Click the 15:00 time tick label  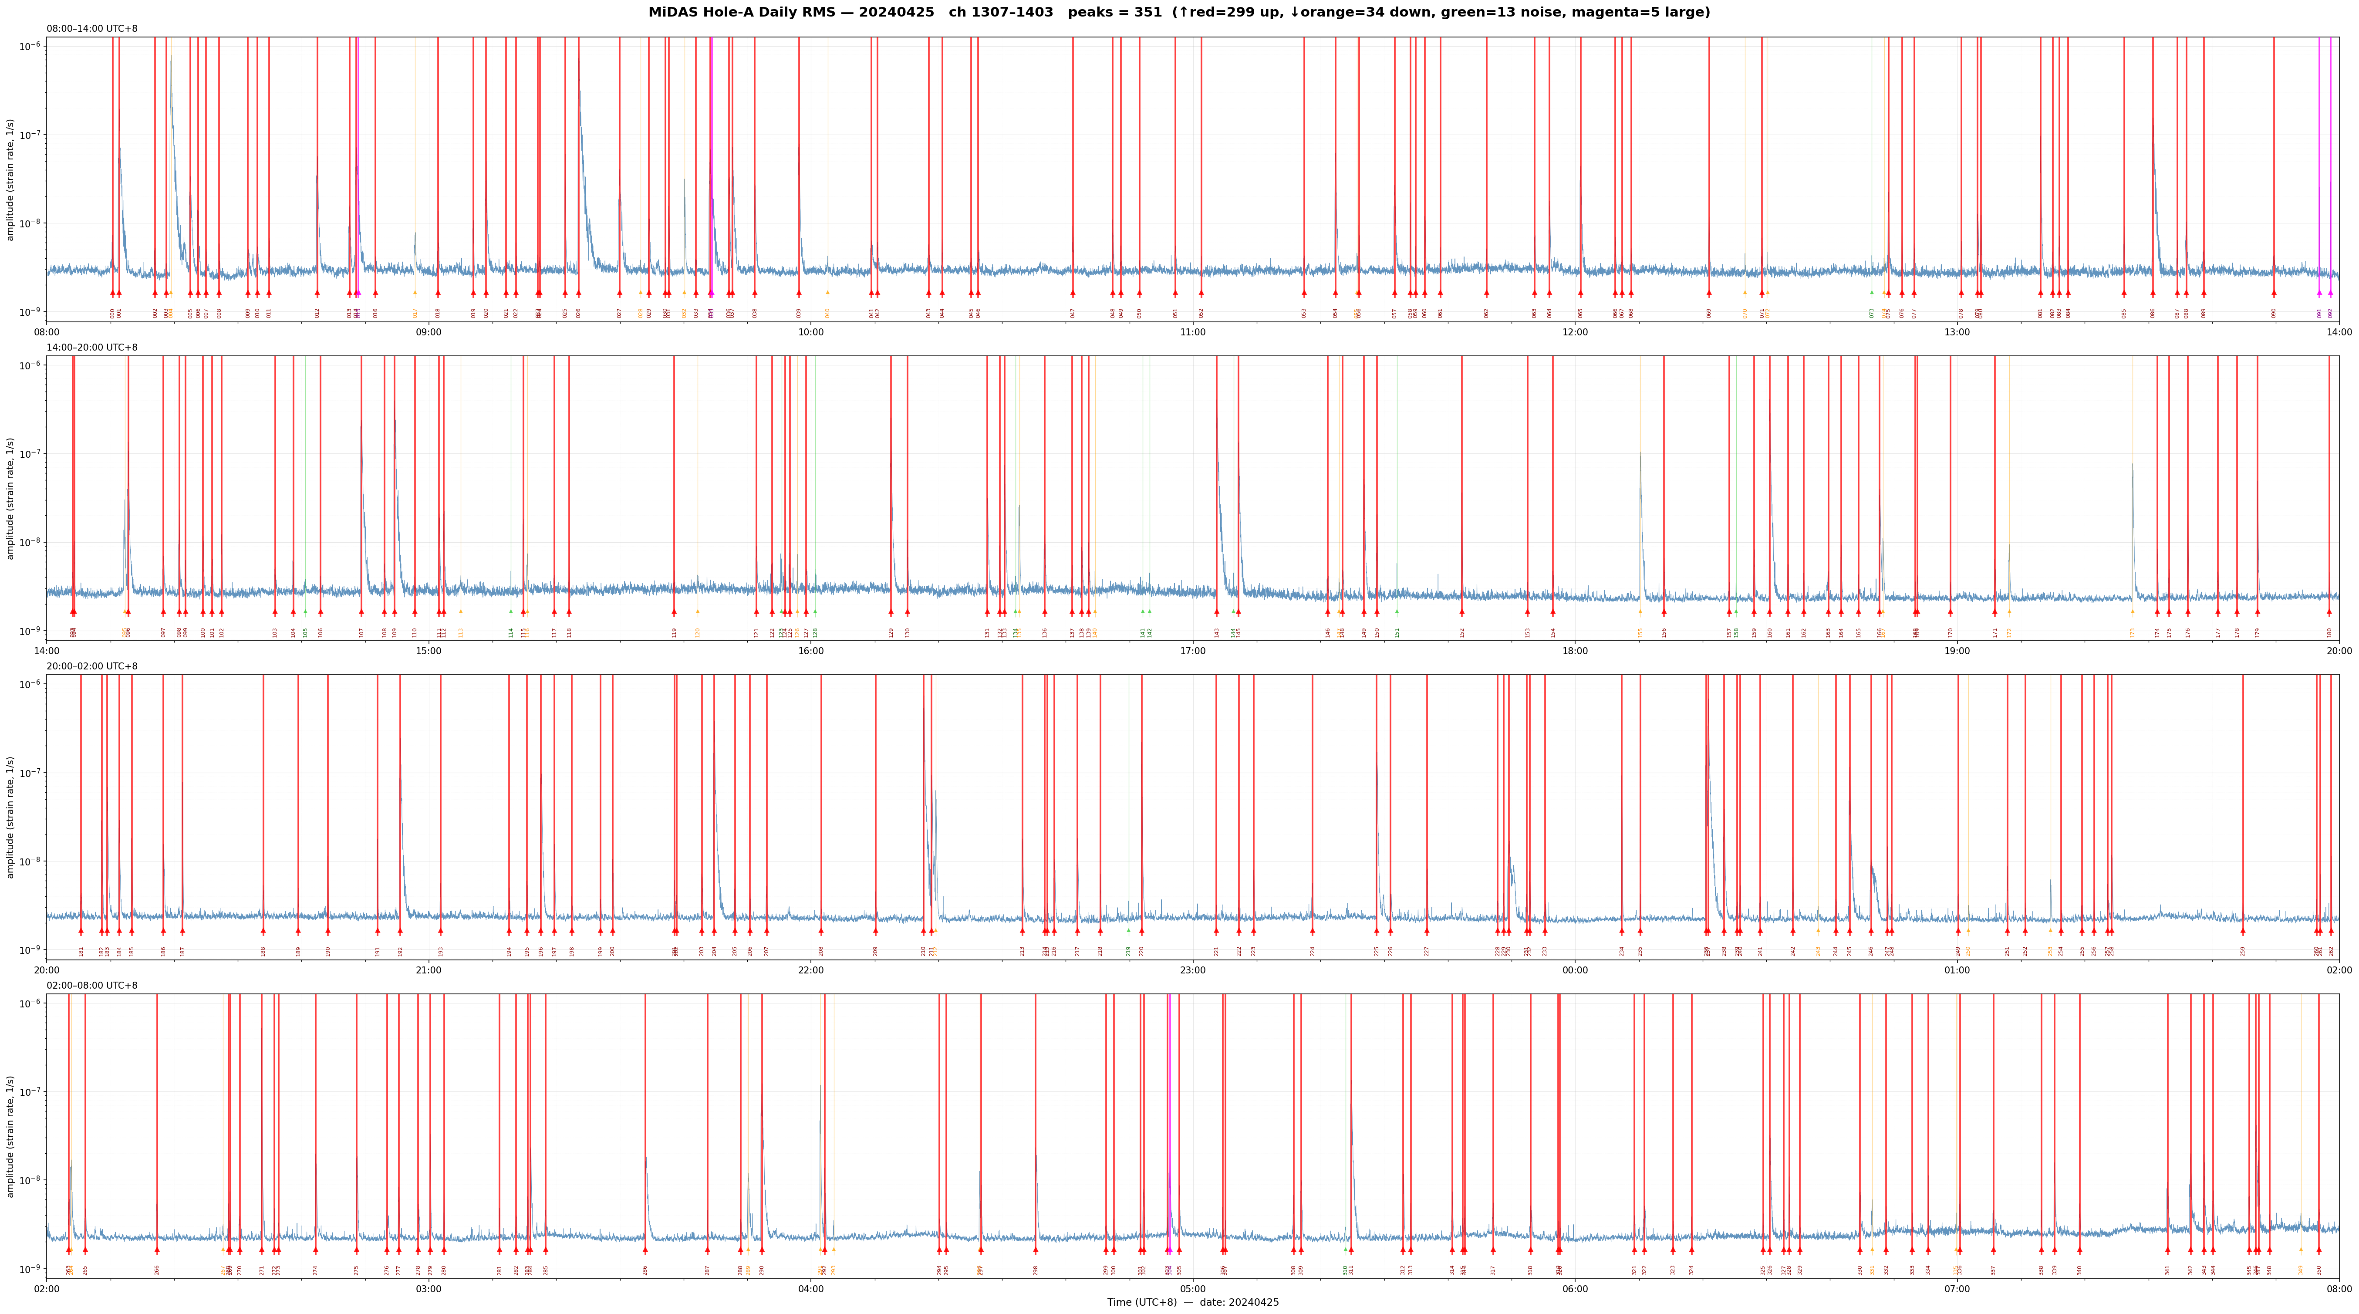tap(429, 651)
